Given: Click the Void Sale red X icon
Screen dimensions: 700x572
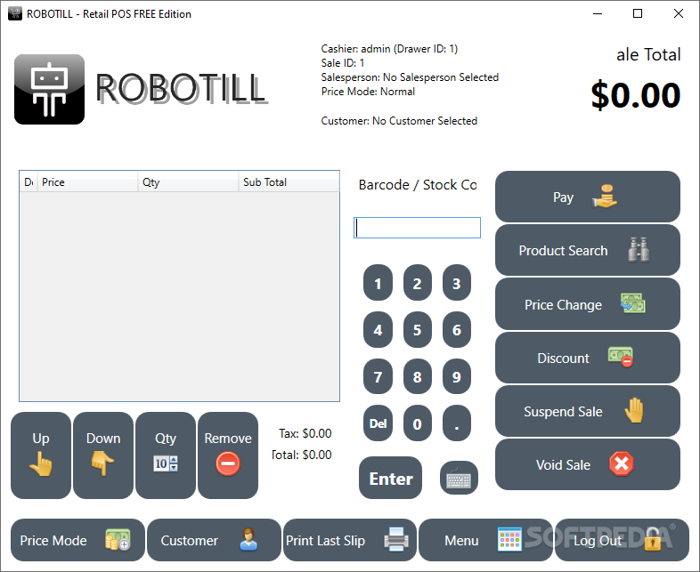Looking at the screenshot, I should (x=622, y=464).
